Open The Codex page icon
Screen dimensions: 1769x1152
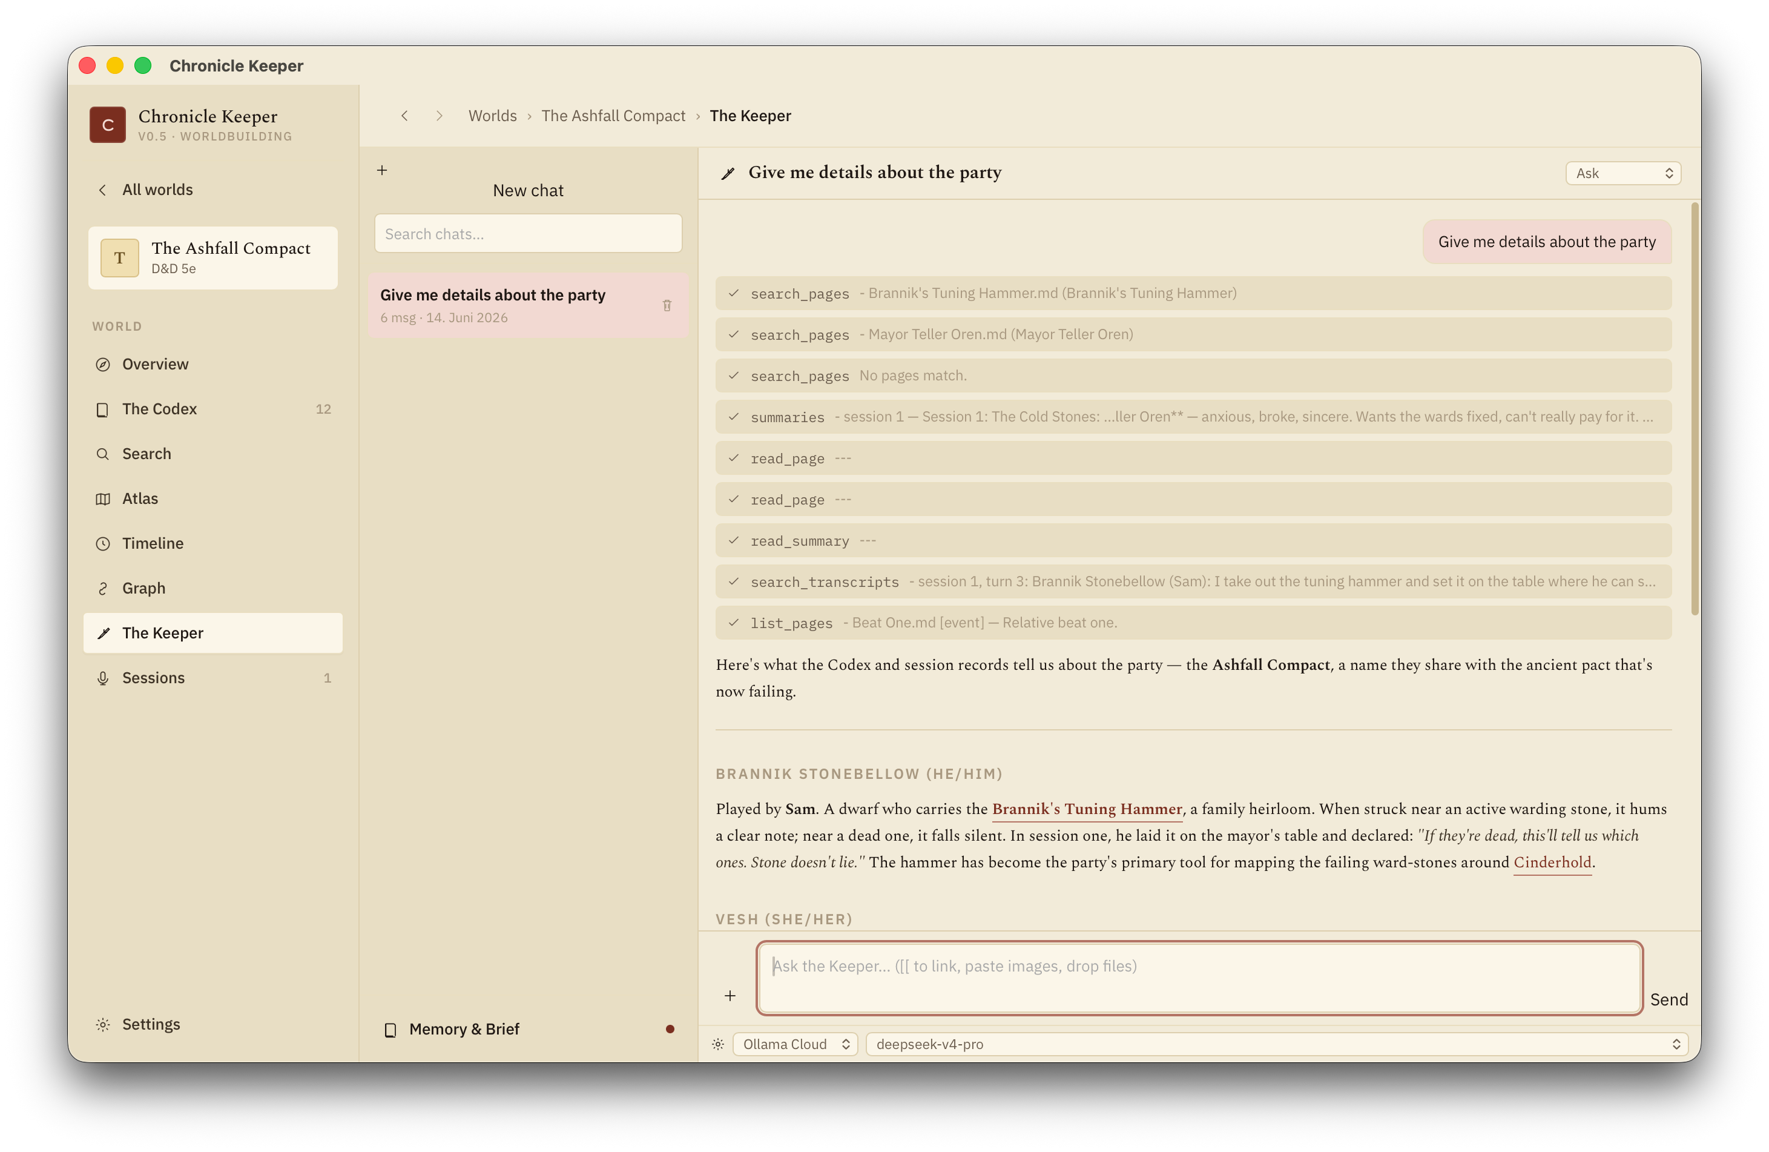click(x=102, y=409)
